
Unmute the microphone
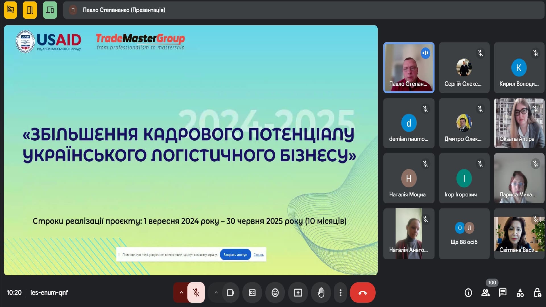[x=196, y=293]
